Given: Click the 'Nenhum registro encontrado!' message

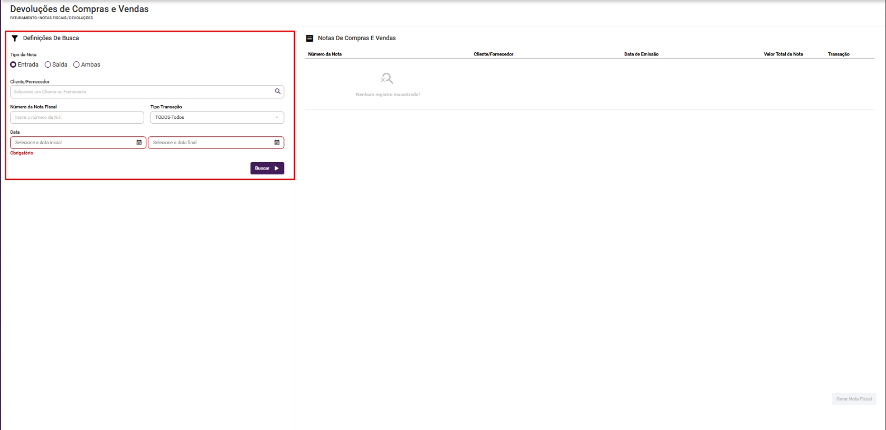Looking at the screenshot, I should [388, 95].
